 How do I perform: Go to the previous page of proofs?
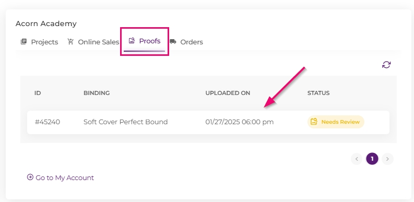357,159
